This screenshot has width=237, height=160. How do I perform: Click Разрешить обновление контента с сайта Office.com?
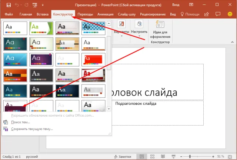53,116
